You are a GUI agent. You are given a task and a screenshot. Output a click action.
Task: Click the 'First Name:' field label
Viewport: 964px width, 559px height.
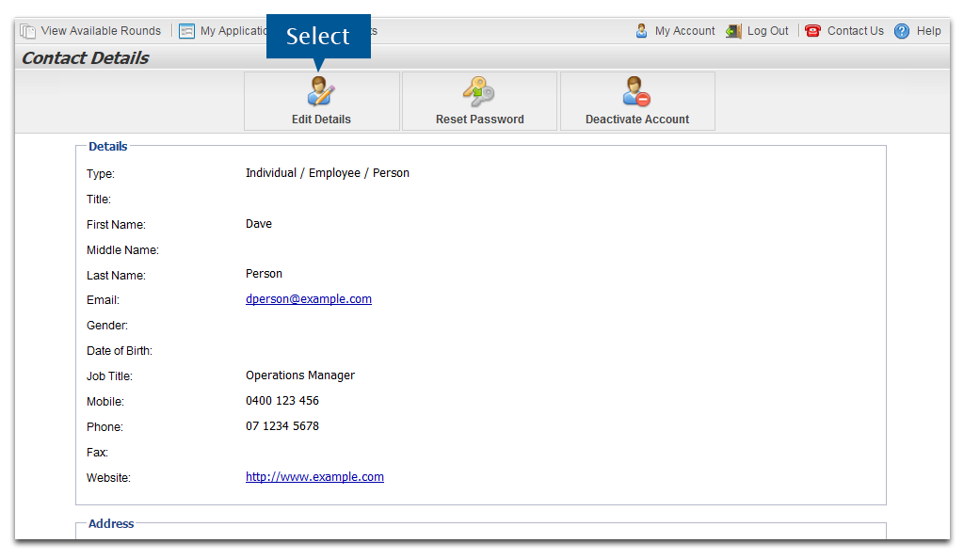(x=116, y=225)
